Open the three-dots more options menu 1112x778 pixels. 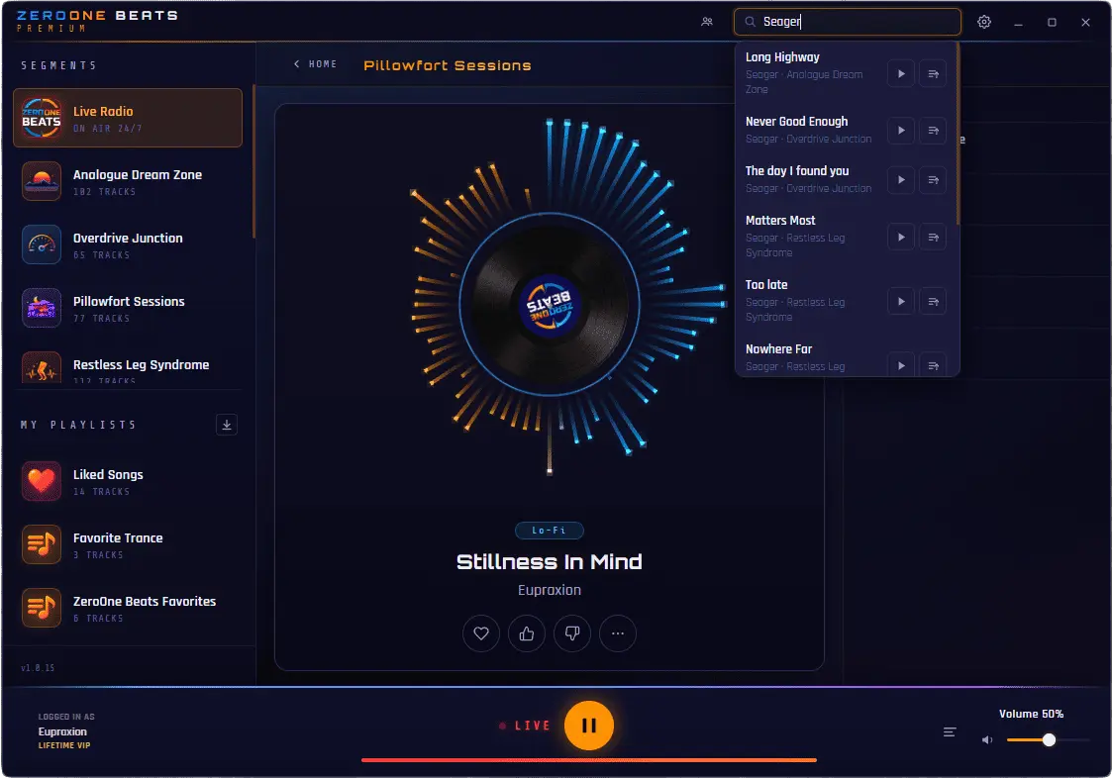(x=618, y=633)
